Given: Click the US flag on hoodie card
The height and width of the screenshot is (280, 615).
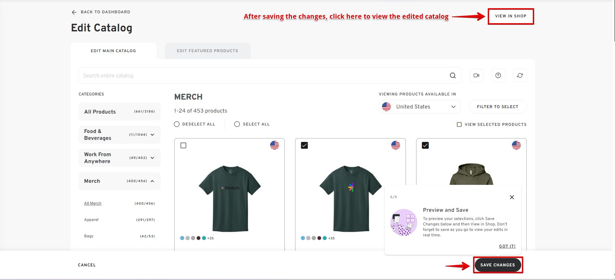Looking at the screenshot, I should tap(516, 145).
